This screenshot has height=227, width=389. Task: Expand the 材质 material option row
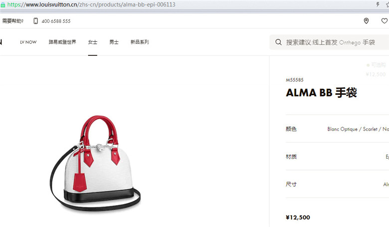click(337, 157)
